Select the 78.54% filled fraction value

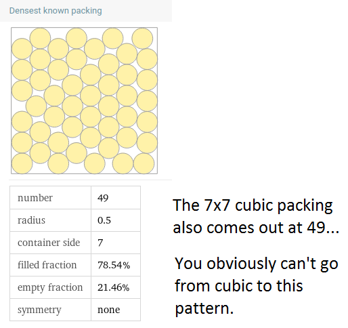(x=114, y=265)
